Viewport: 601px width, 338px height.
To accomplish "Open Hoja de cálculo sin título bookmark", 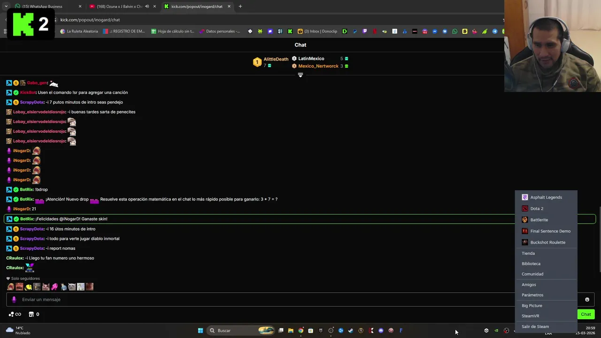I will point(173,31).
